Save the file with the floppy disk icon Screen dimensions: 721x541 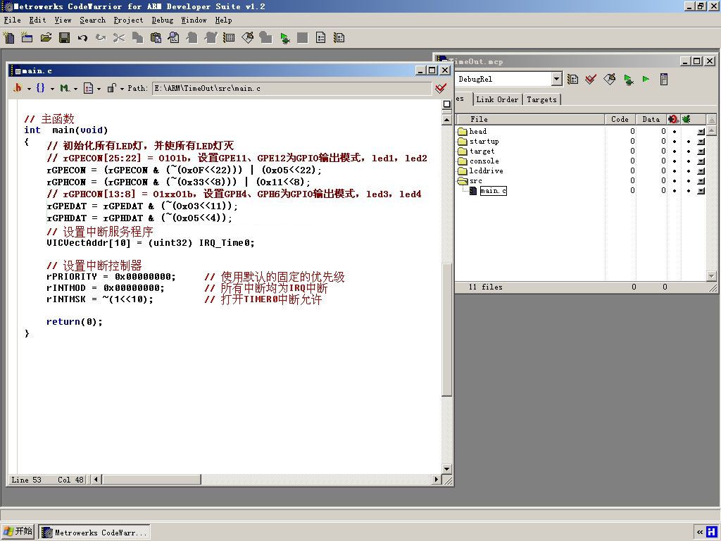(x=64, y=38)
